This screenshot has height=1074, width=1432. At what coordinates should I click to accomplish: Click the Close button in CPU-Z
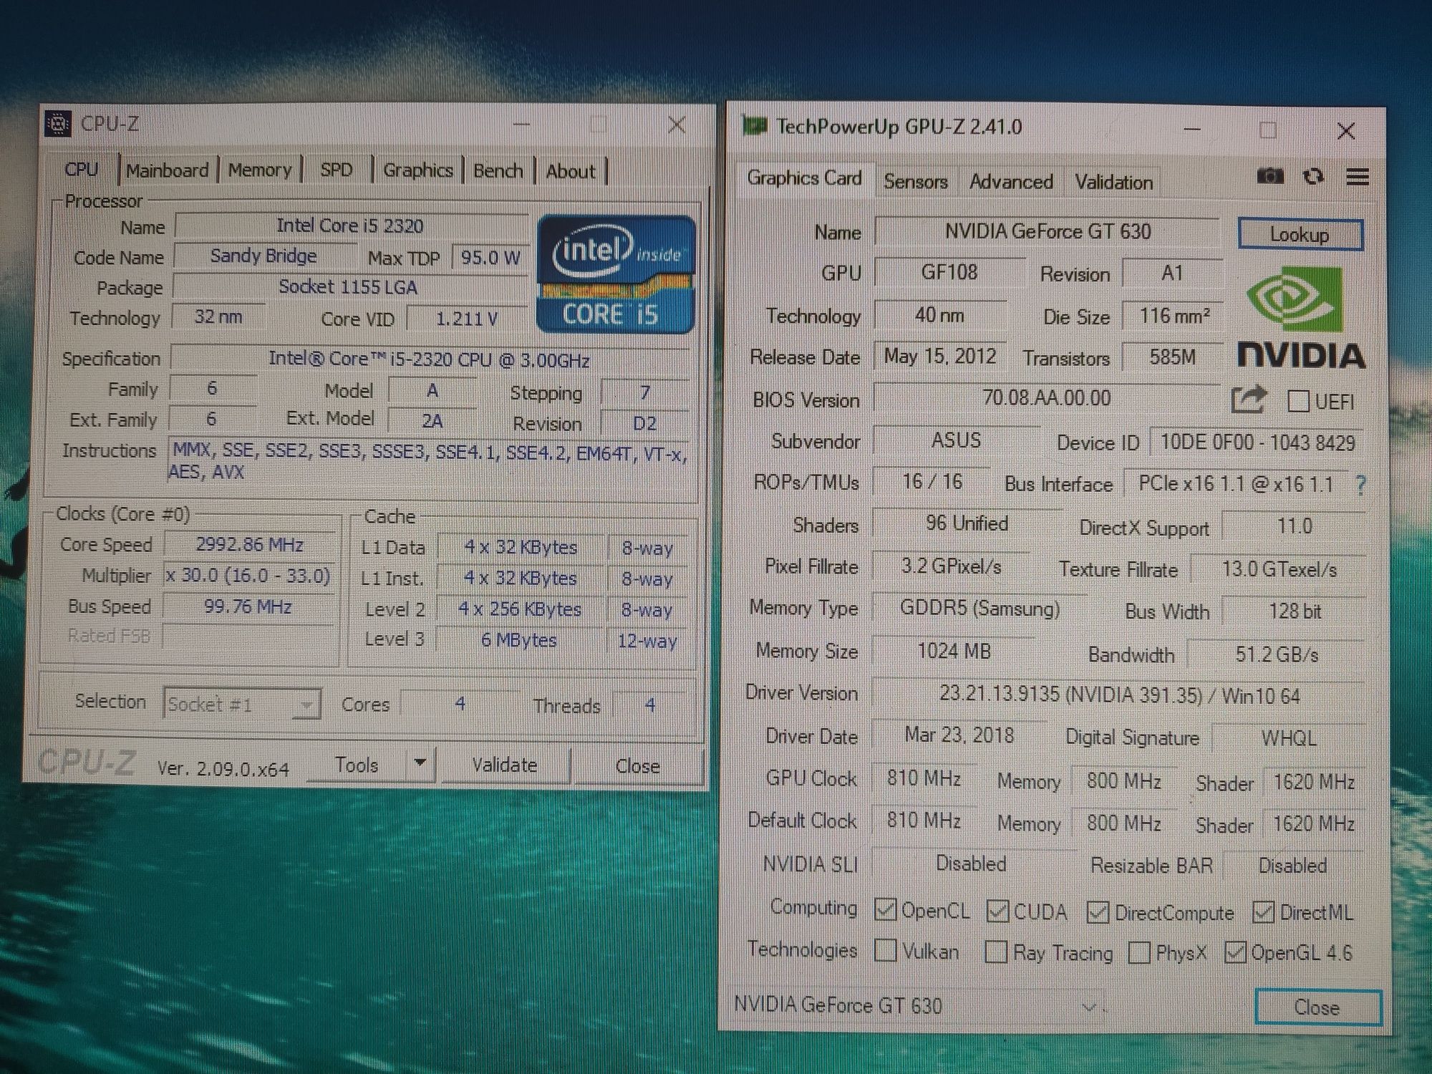pos(637,766)
